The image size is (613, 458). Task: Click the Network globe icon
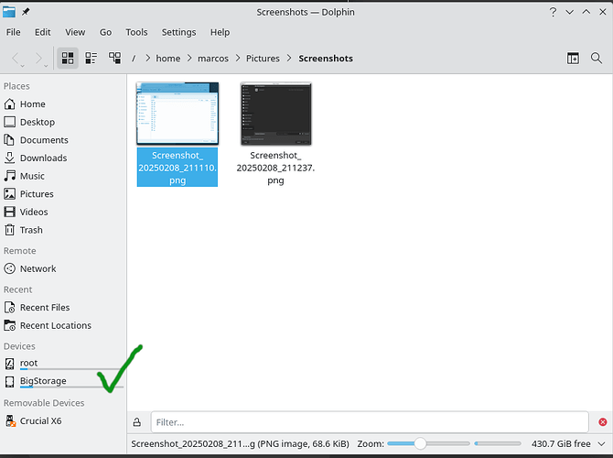click(10, 268)
